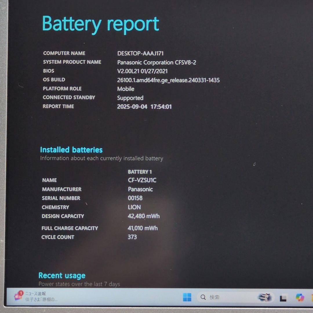Click the BATTERY 1 column header

140,172
